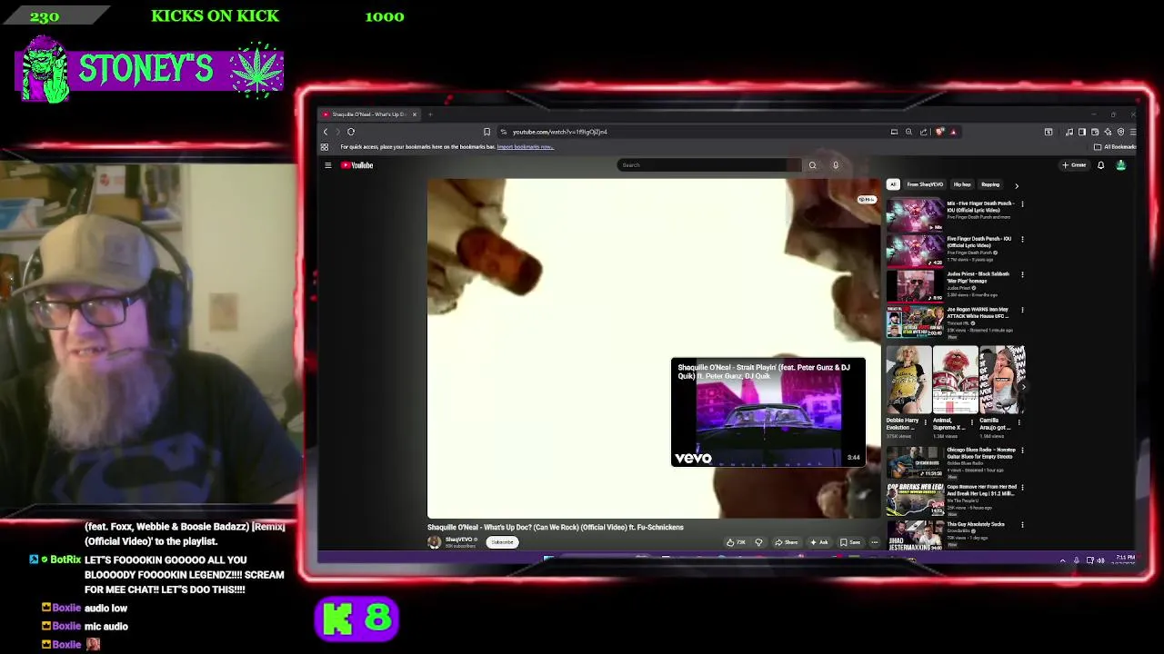Select the Hip hop filter chip

962,184
